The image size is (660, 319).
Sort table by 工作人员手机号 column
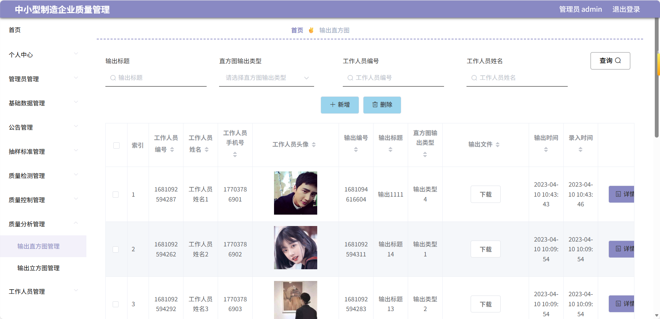tap(235, 154)
